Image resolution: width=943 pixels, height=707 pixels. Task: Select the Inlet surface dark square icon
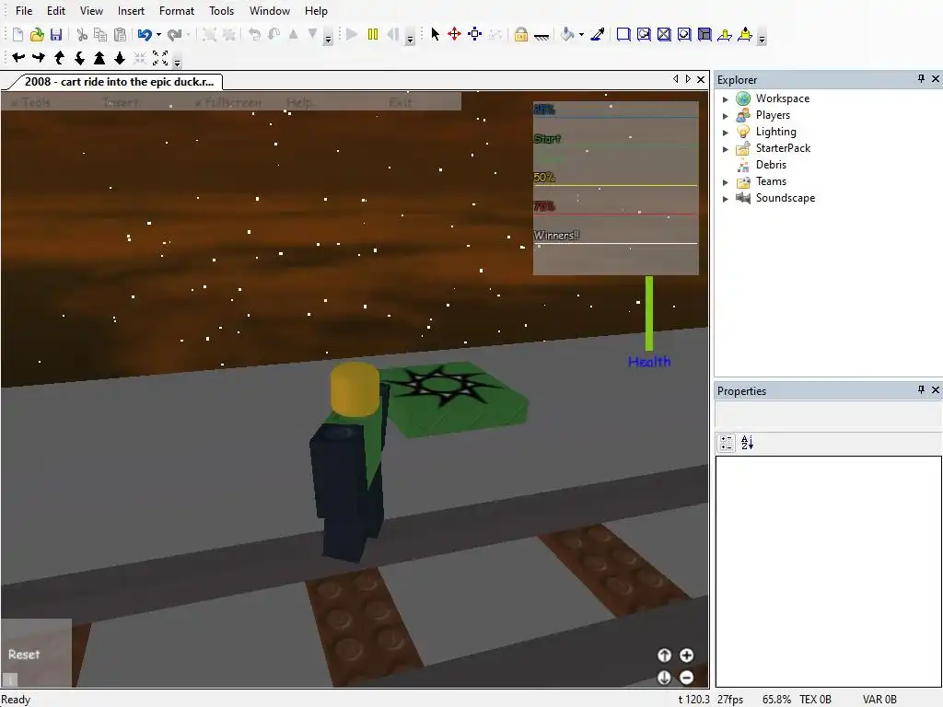pos(704,34)
